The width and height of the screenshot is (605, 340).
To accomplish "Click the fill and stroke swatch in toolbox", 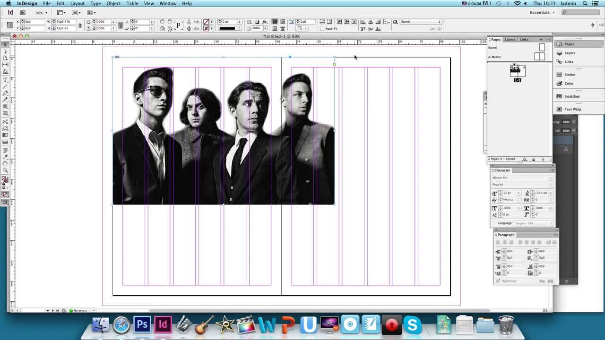I will tap(5, 180).
